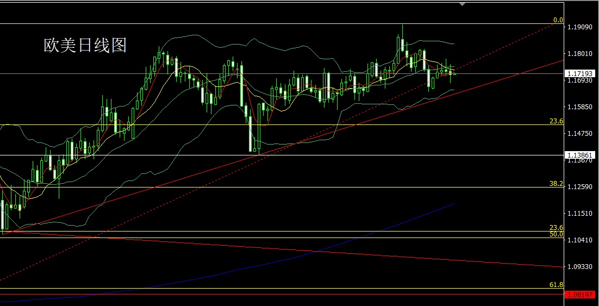Select the Fibonacci 0.0 level label

coord(558,20)
